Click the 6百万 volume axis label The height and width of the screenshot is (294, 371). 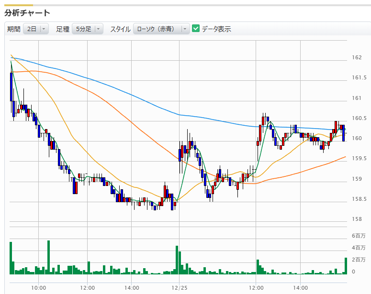click(359, 236)
